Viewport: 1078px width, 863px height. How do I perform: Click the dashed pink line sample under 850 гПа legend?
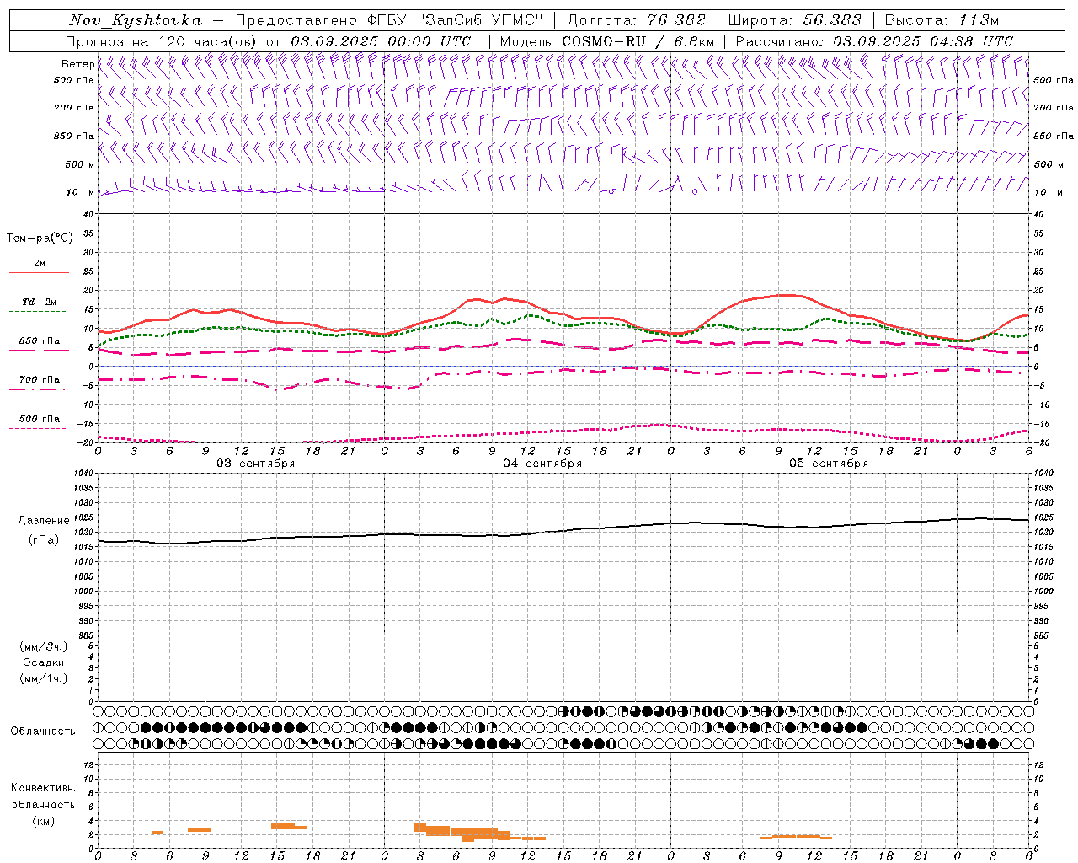click(38, 351)
